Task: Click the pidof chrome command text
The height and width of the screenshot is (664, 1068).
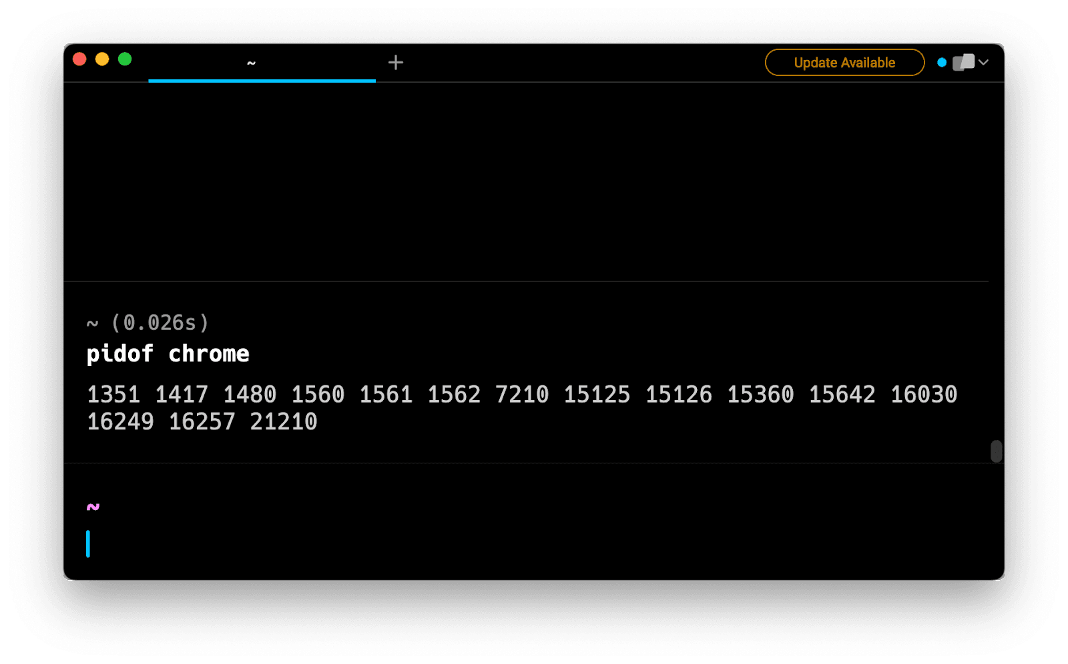Action: [167, 353]
